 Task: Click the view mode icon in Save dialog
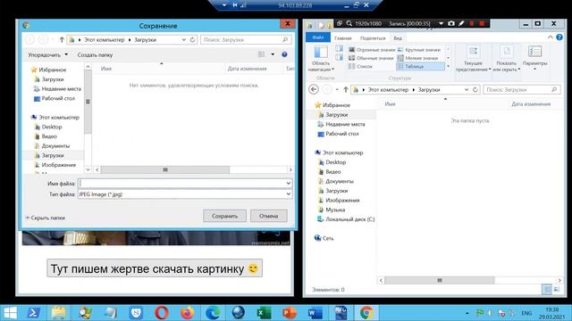tap(261, 54)
